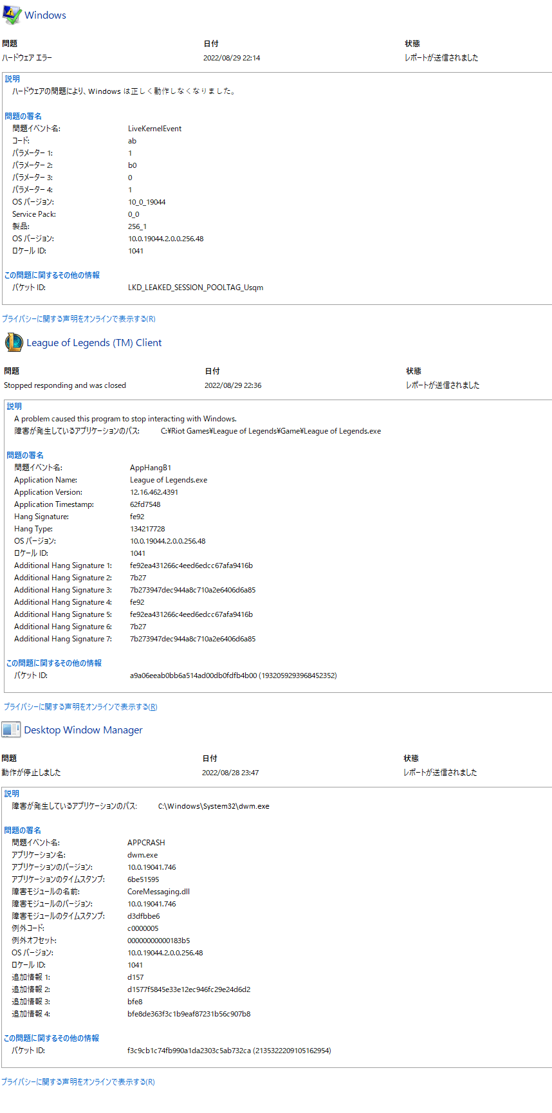Select the Application Timestamp "62fd7548"
This screenshot has height=1113, width=552.
tap(145, 504)
